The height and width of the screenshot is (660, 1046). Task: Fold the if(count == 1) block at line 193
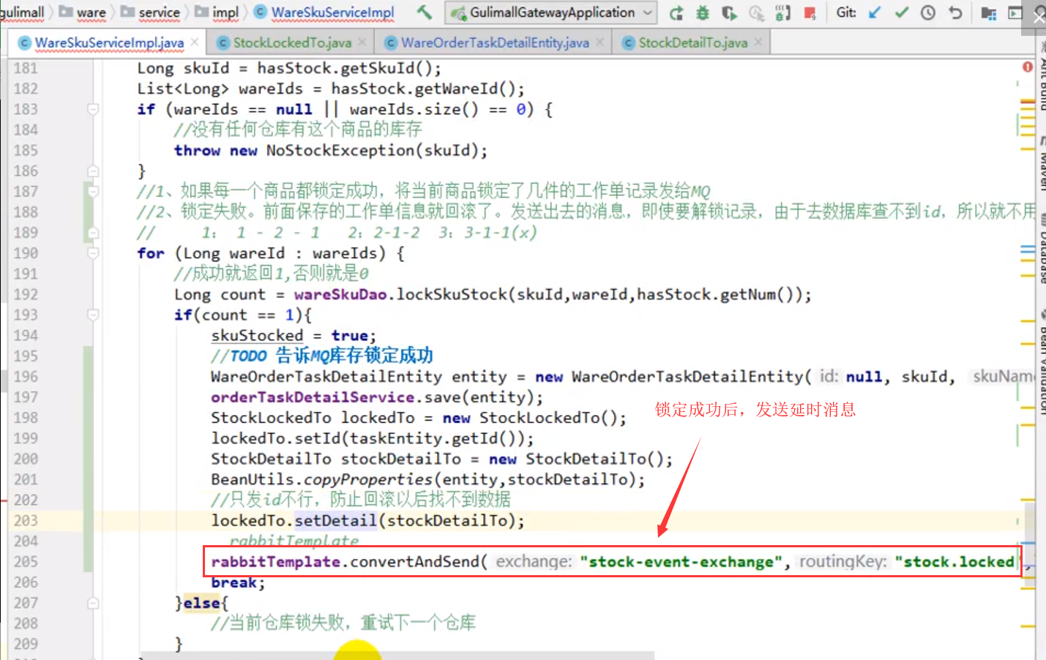pos(93,315)
